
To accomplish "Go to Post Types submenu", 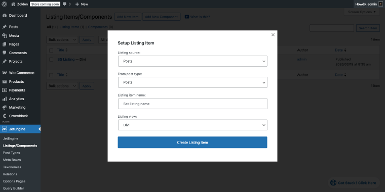I will coord(11,153).
